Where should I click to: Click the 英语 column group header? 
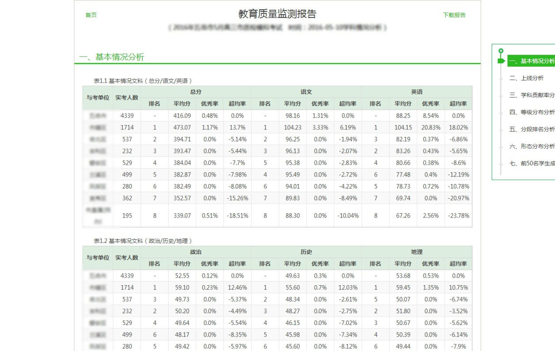[416, 92]
